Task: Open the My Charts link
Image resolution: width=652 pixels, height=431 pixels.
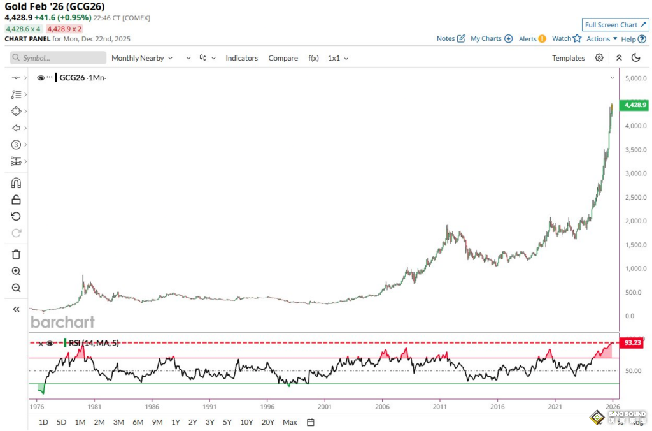Action: tap(491, 39)
